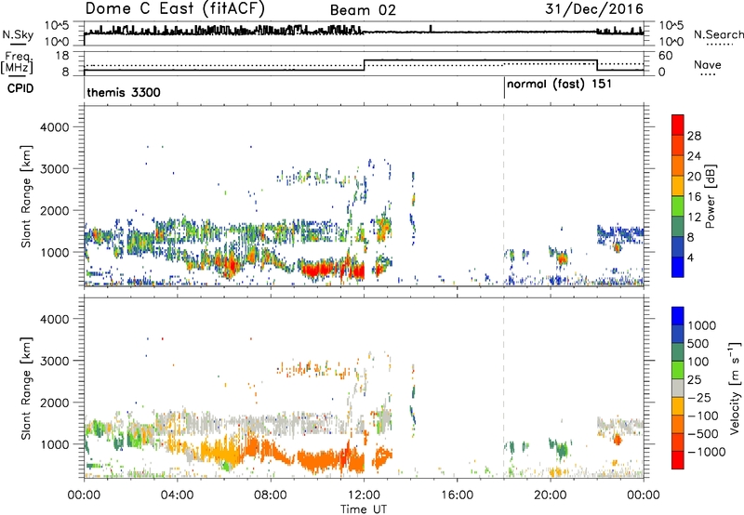This screenshot has width=744, height=515.
Task: Click the dashed 18:00 CPID marker in velocity panel
Action: (x=504, y=387)
